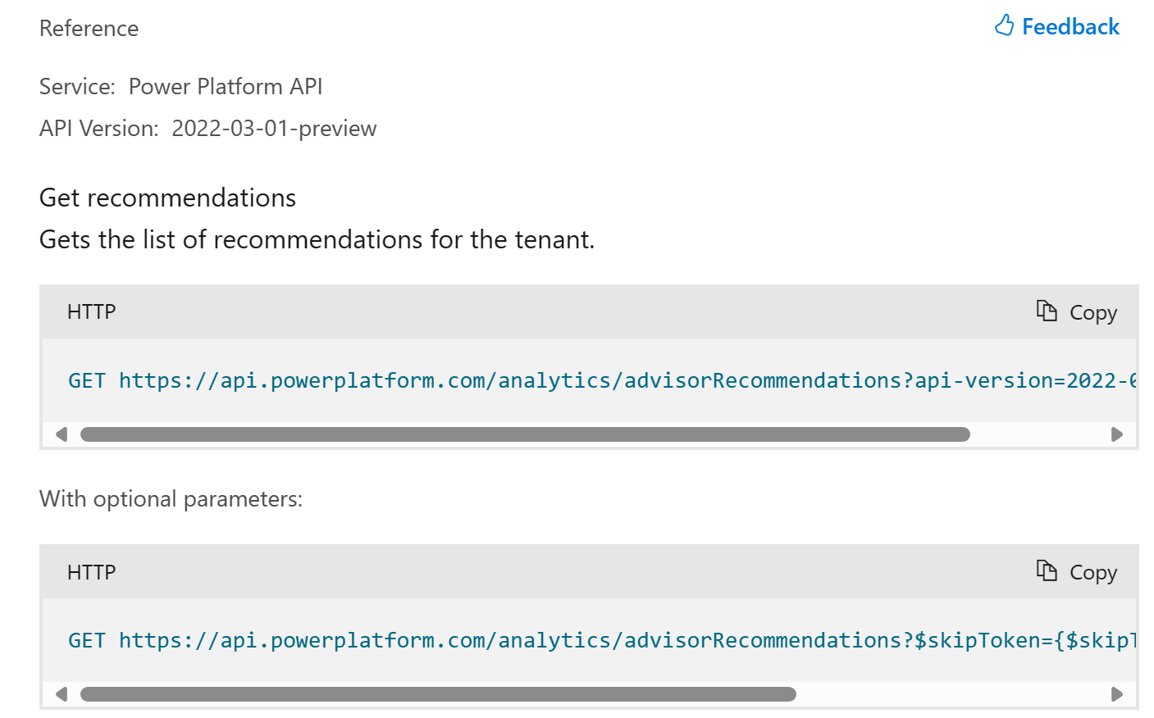
Task: Click the scrollbar thumb of the second code block
Action: coord(437,693)
